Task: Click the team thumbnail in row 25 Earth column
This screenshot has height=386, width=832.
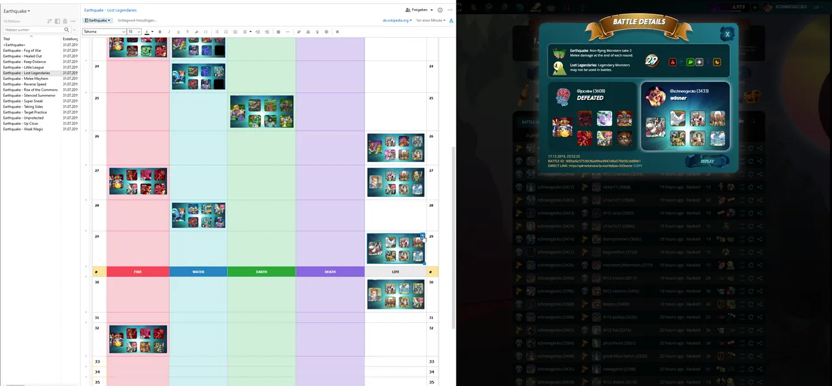Action: 261,112
